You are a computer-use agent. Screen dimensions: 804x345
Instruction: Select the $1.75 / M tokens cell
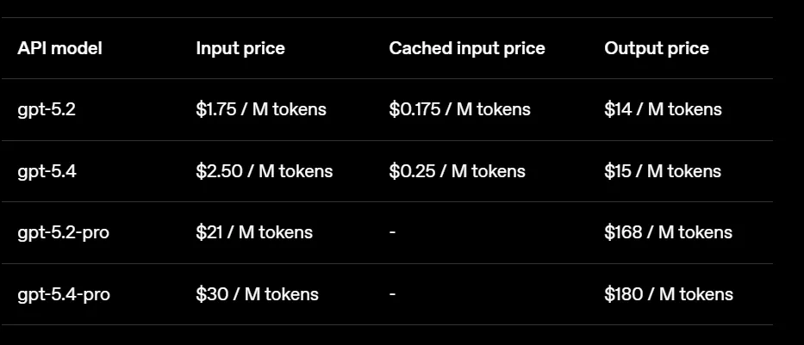(260, 109)
